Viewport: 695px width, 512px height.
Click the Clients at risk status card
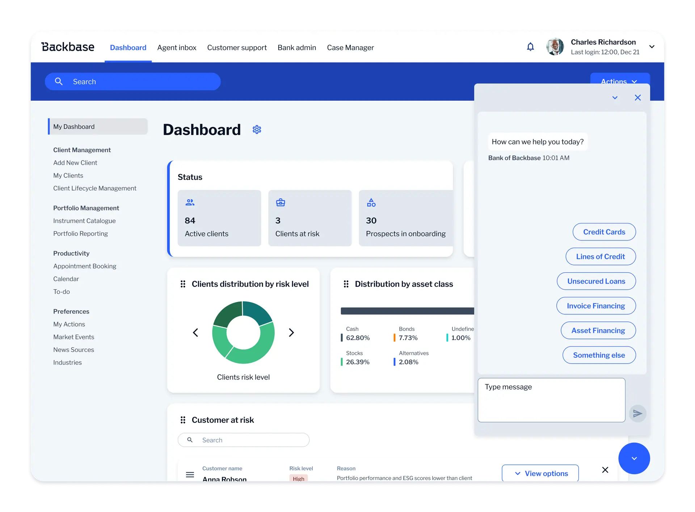click(x=310, y=218)
